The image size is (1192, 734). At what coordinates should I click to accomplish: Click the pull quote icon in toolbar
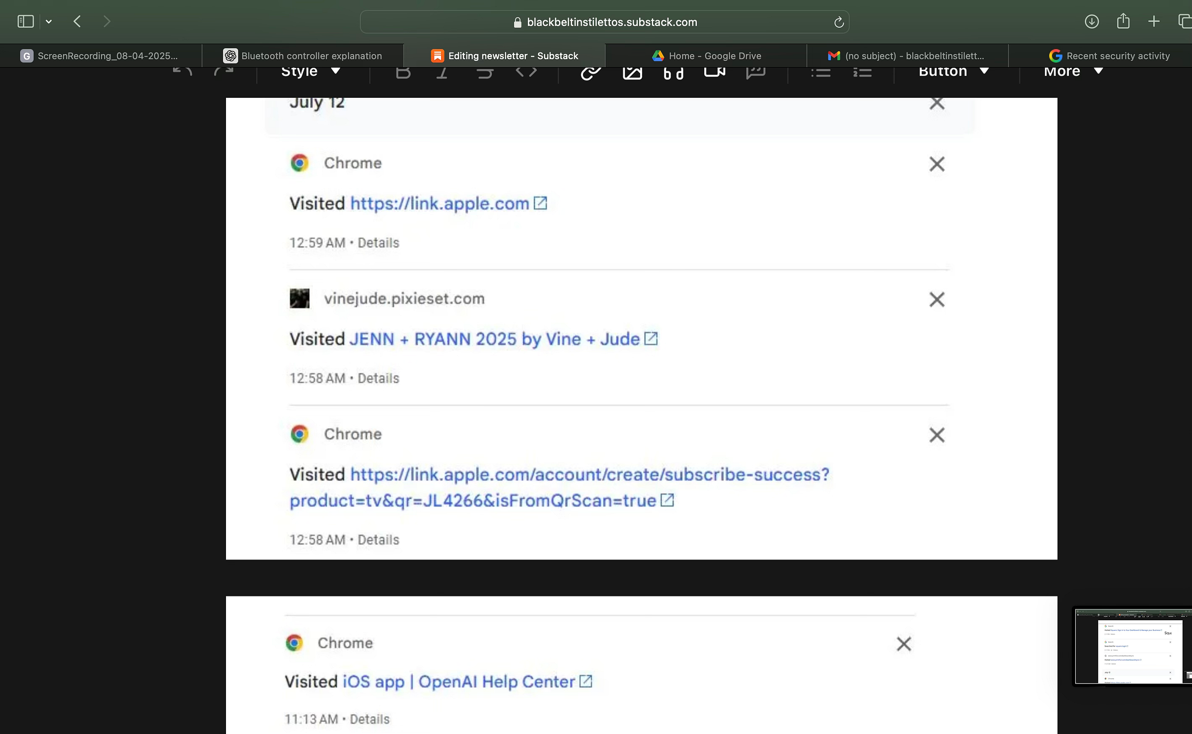click(755, 73)
